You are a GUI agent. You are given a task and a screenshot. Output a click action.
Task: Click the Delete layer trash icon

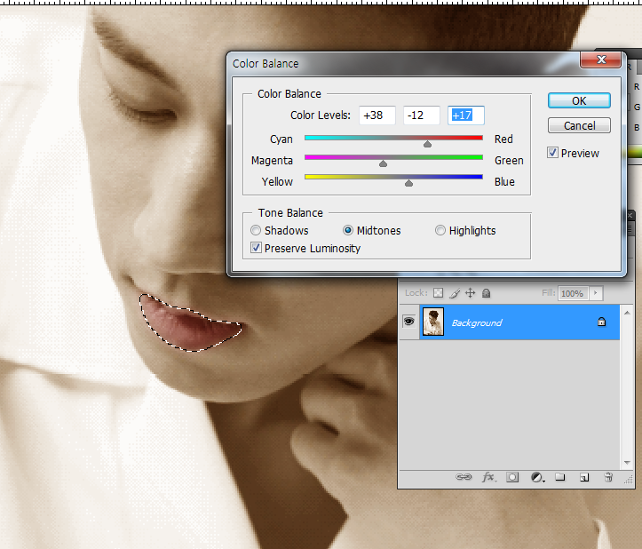608,477
